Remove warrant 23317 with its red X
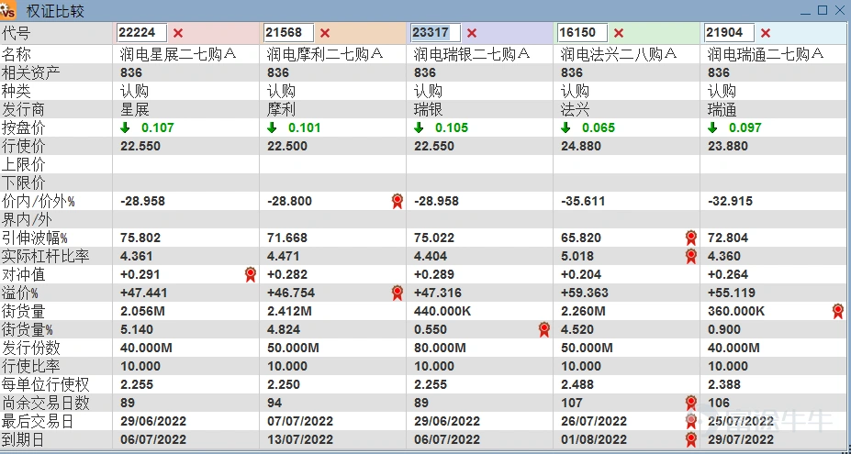This screenshot has width=851, height=454. [x=472, y=33]
